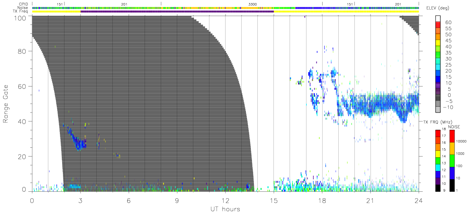Image resolution: width=471 pixels, height=217 pixels.
Task: Click the "17" label on TX FRQ colorbar
Action: tap(444, 136)
